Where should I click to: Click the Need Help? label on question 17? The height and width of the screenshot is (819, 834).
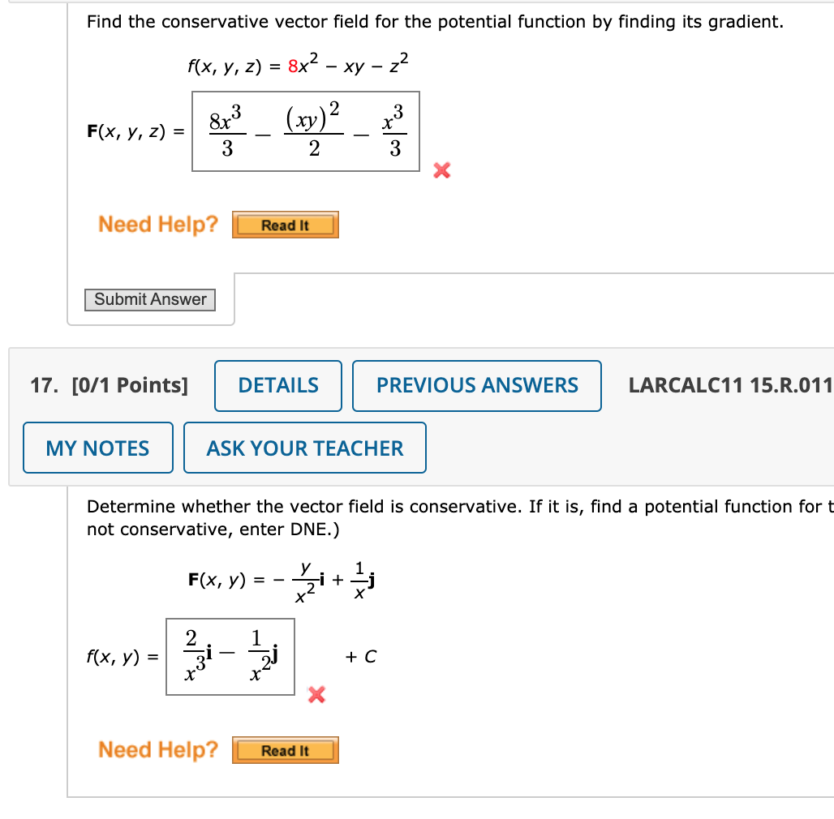point(157,750)
